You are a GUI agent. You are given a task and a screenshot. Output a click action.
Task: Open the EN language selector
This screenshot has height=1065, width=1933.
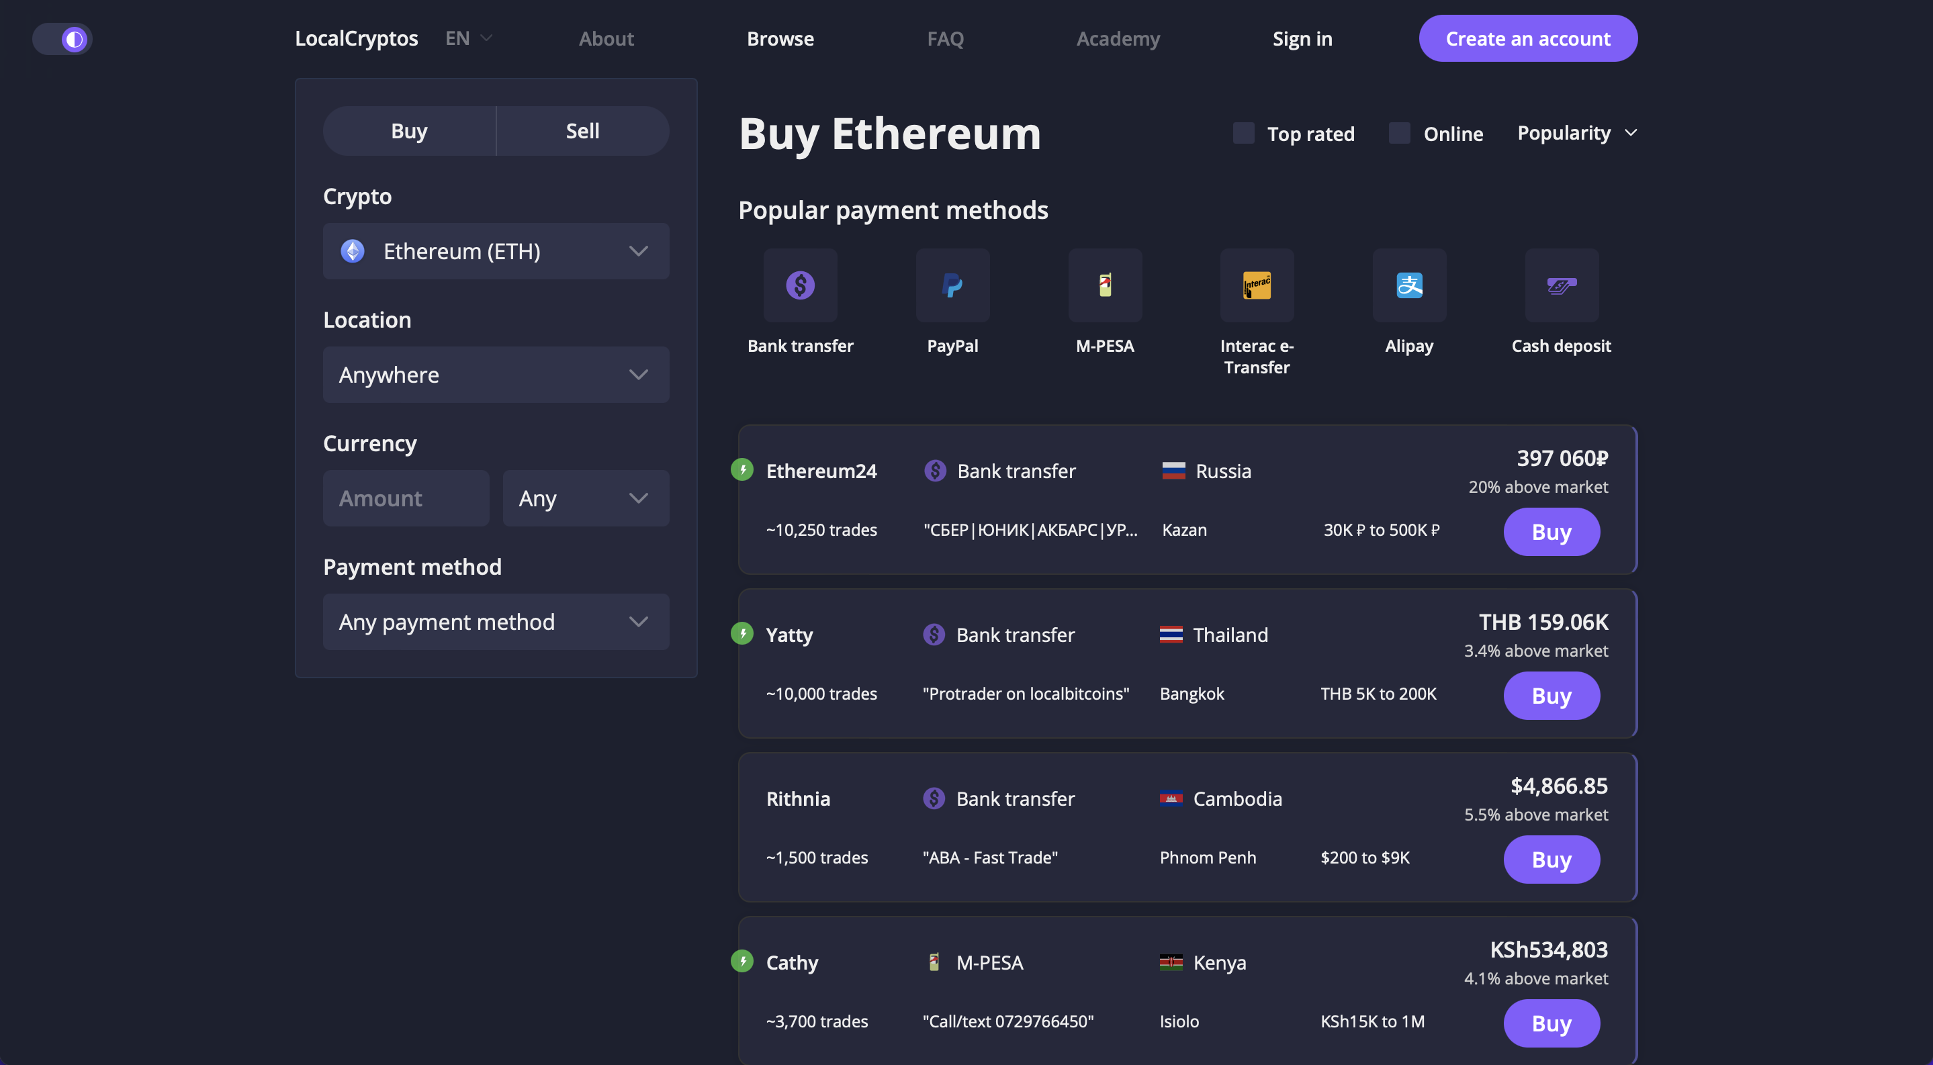click(x=467, y=38)
